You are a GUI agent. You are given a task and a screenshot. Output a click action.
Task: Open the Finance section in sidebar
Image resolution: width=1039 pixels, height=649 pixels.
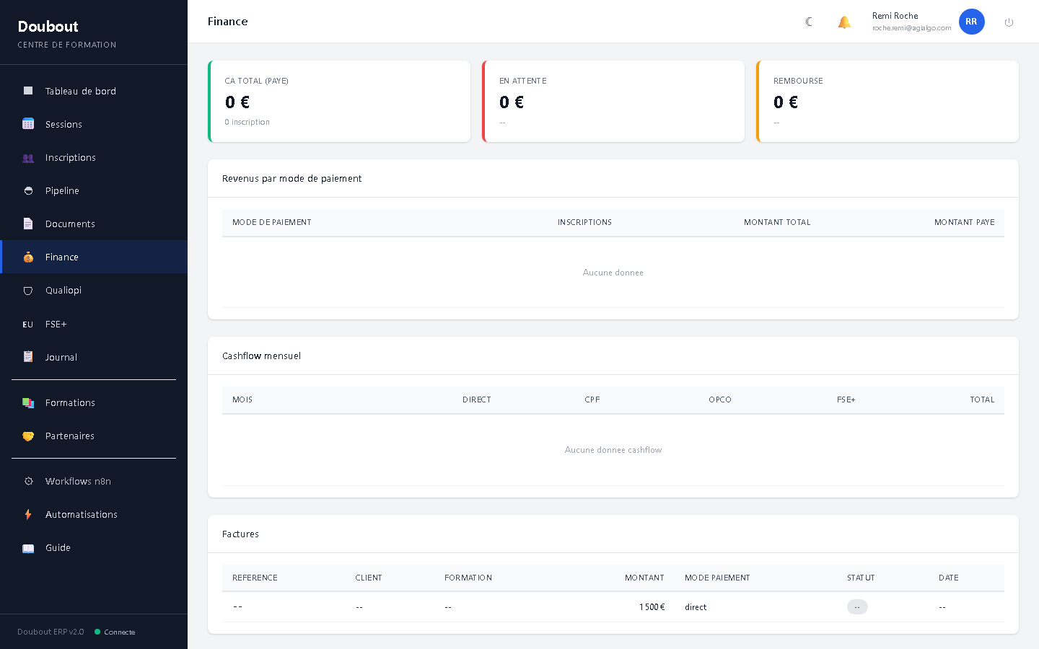(61, 257)
